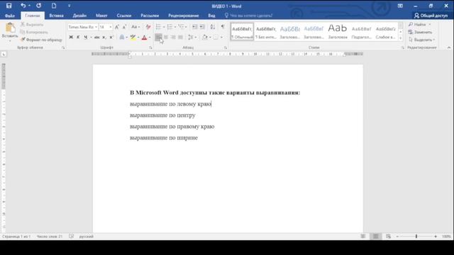Screen dimensions: 454x255
Task: Click Общий доступ share button
Action: 431,16
